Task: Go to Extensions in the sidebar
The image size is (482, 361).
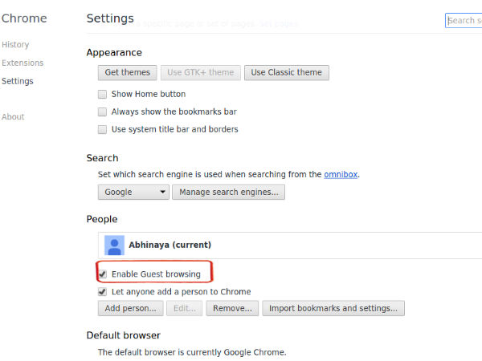Action: point(22,63)
